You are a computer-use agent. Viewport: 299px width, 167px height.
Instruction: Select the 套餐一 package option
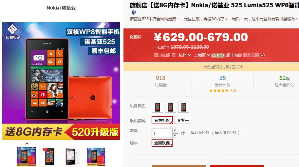(183, 120)
